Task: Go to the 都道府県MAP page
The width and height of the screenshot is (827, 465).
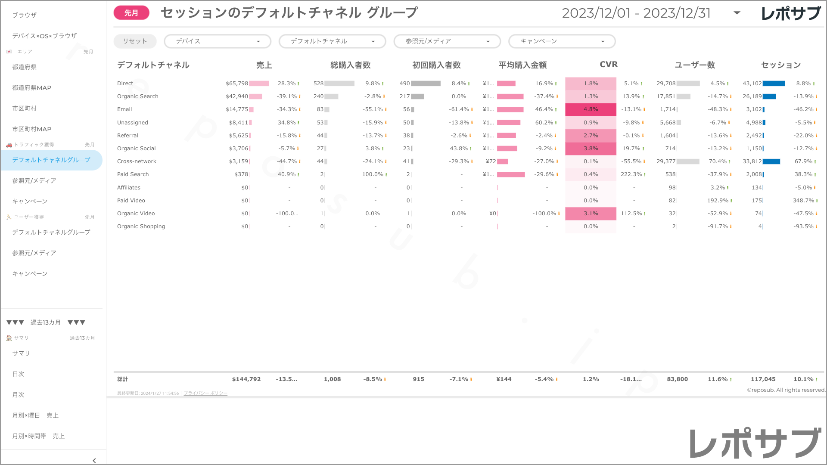Action: (31, 88)
